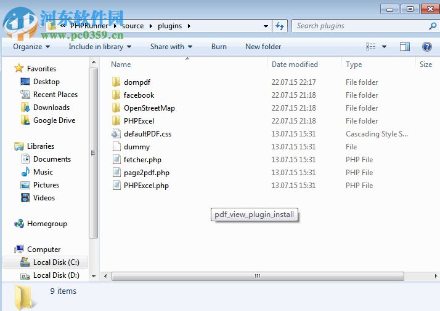Click the Computer icon in navigation pane
Screen dimensions: 440x311
19,249
